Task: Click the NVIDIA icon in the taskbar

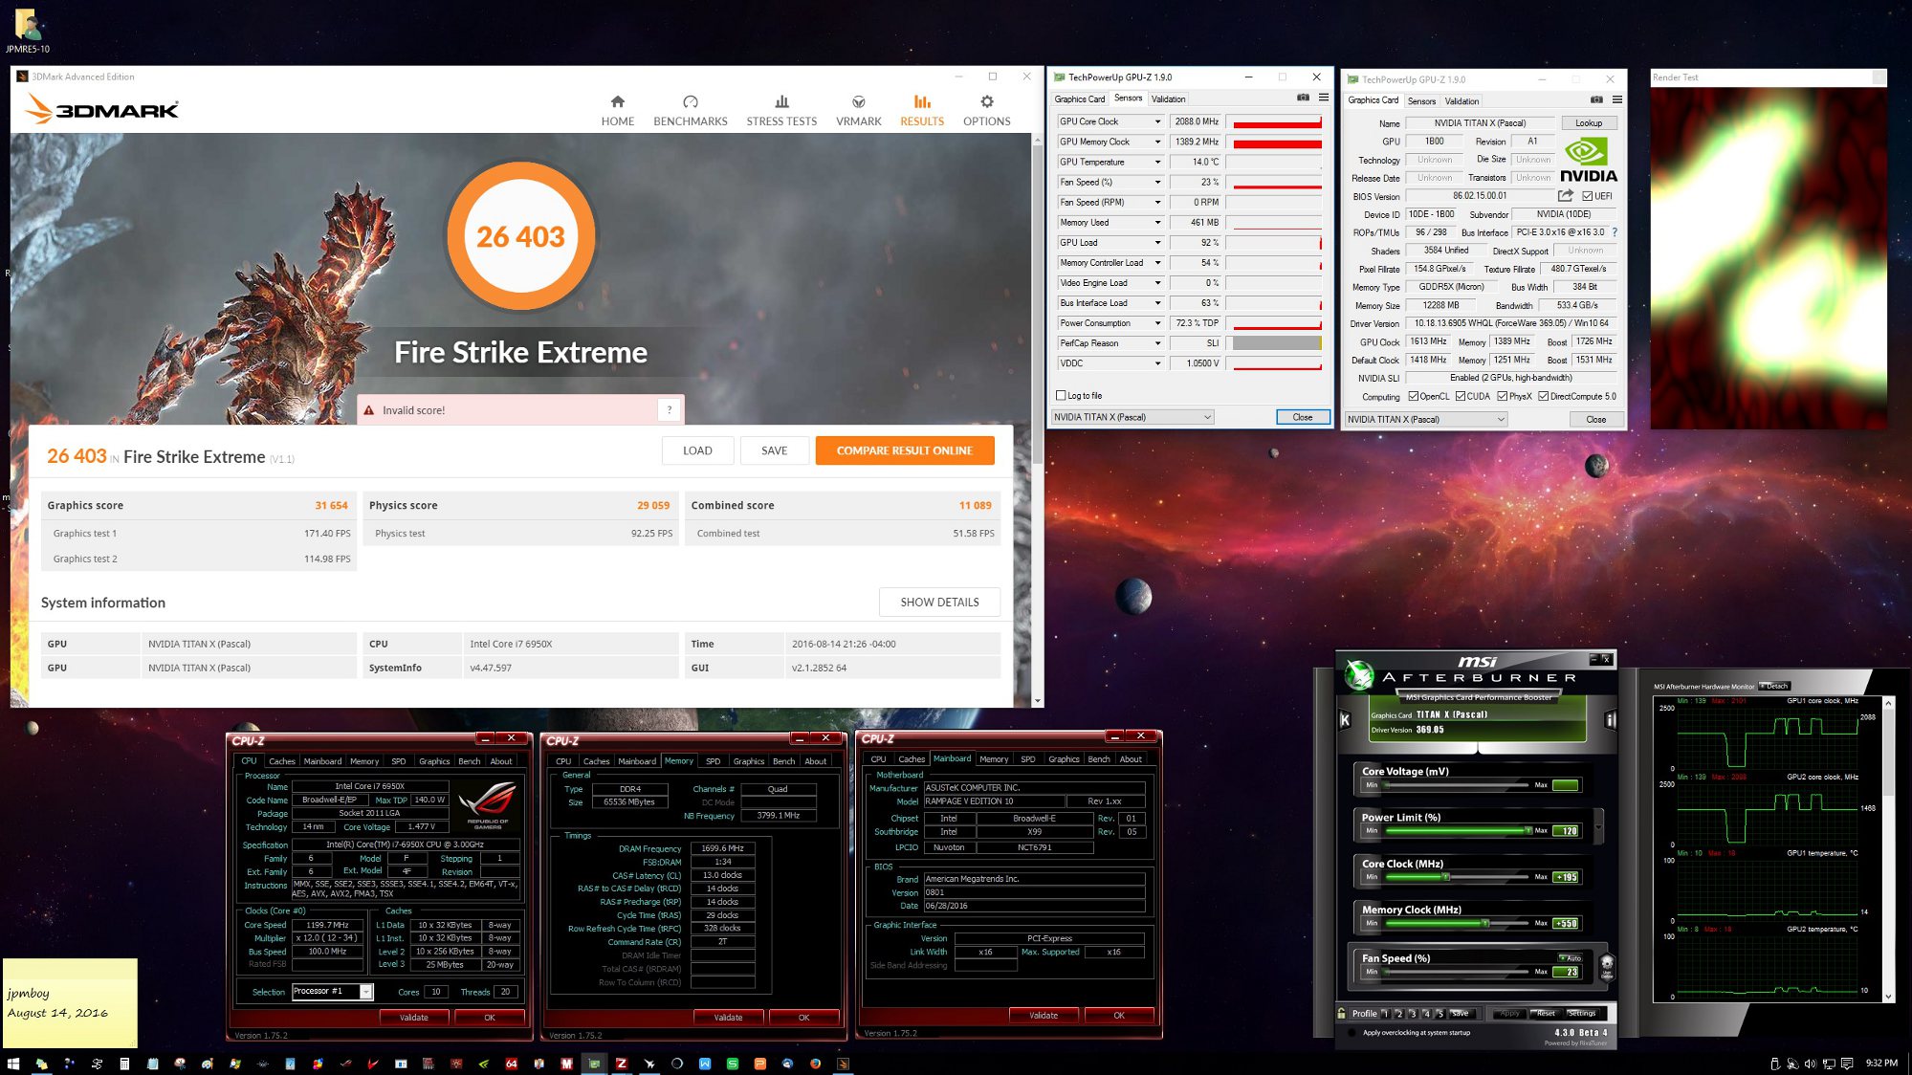Action: click(x=484, y=1063)
